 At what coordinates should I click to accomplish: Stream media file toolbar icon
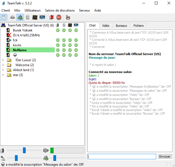click(42, 17)
